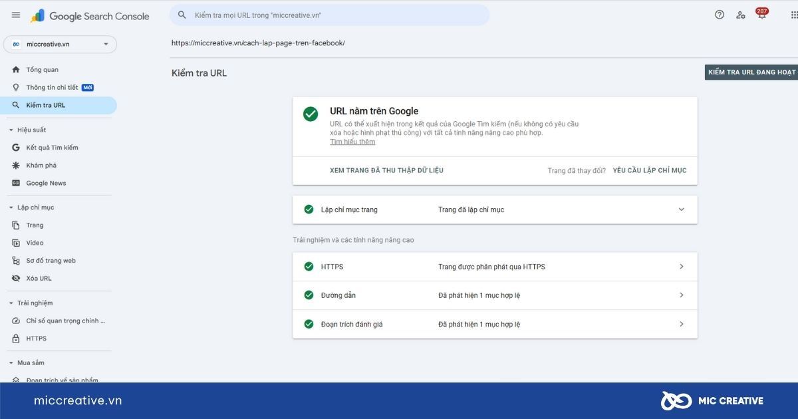Click the Google Search Console logo
This screenshot has width=798, height=419.
pyautogui.click(x=90, y=16)
